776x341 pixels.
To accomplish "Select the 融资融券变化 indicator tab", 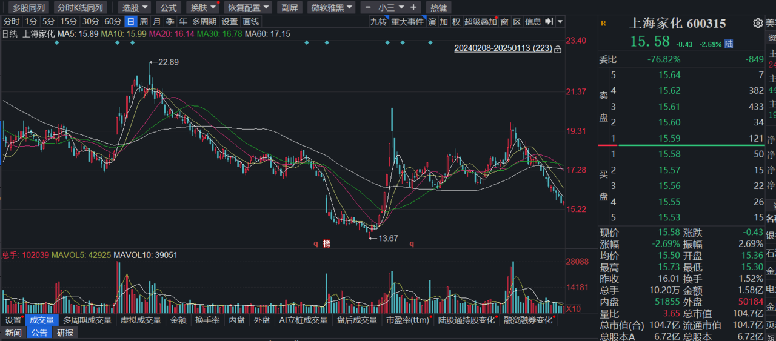I will pyautogui.click(x=529, y=320).
